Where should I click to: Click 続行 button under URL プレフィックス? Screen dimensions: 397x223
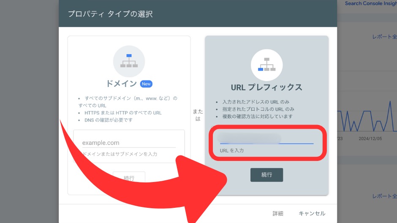(266, 175)
